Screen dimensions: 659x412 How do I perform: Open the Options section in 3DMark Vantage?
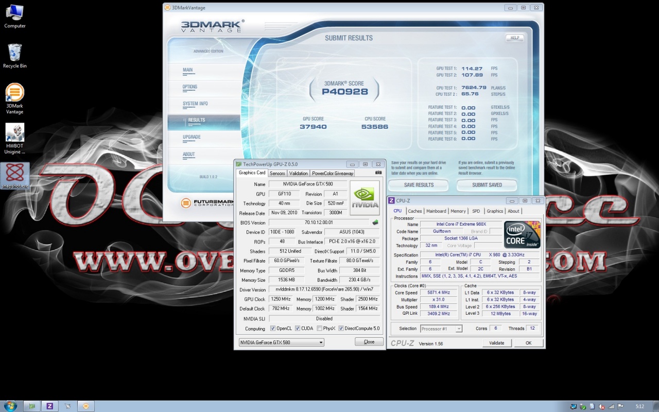pos(189,87)
